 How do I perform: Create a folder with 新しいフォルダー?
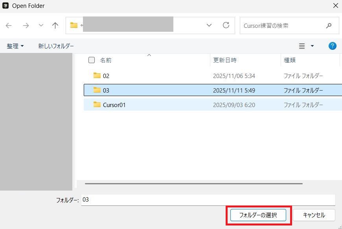coord(56,46)
